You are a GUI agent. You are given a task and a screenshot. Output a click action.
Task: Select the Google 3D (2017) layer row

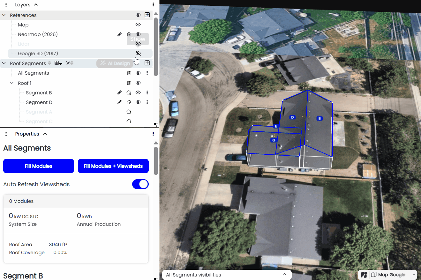coord(80,53)
